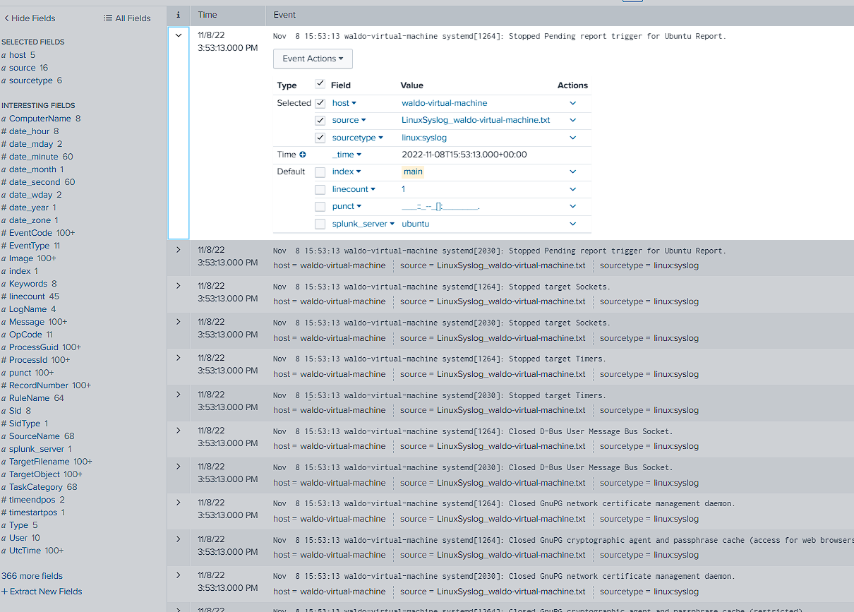854x612 pixels.
Task: Open actions chevron for punct row
Action: point(573,206)
